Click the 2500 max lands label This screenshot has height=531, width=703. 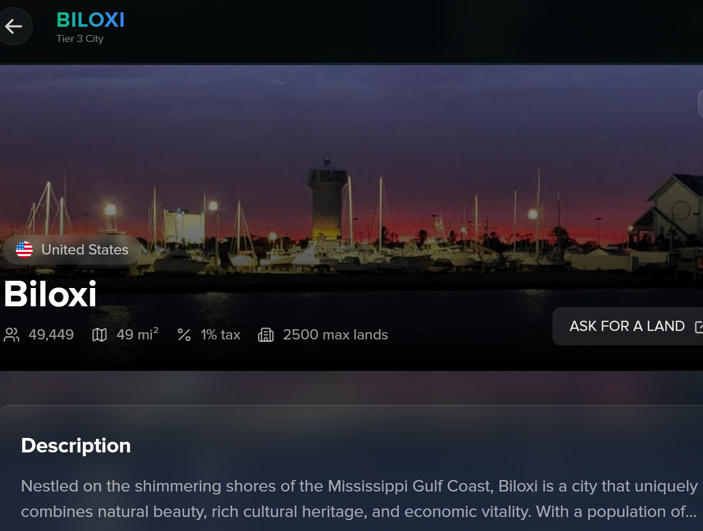(336, 335)
